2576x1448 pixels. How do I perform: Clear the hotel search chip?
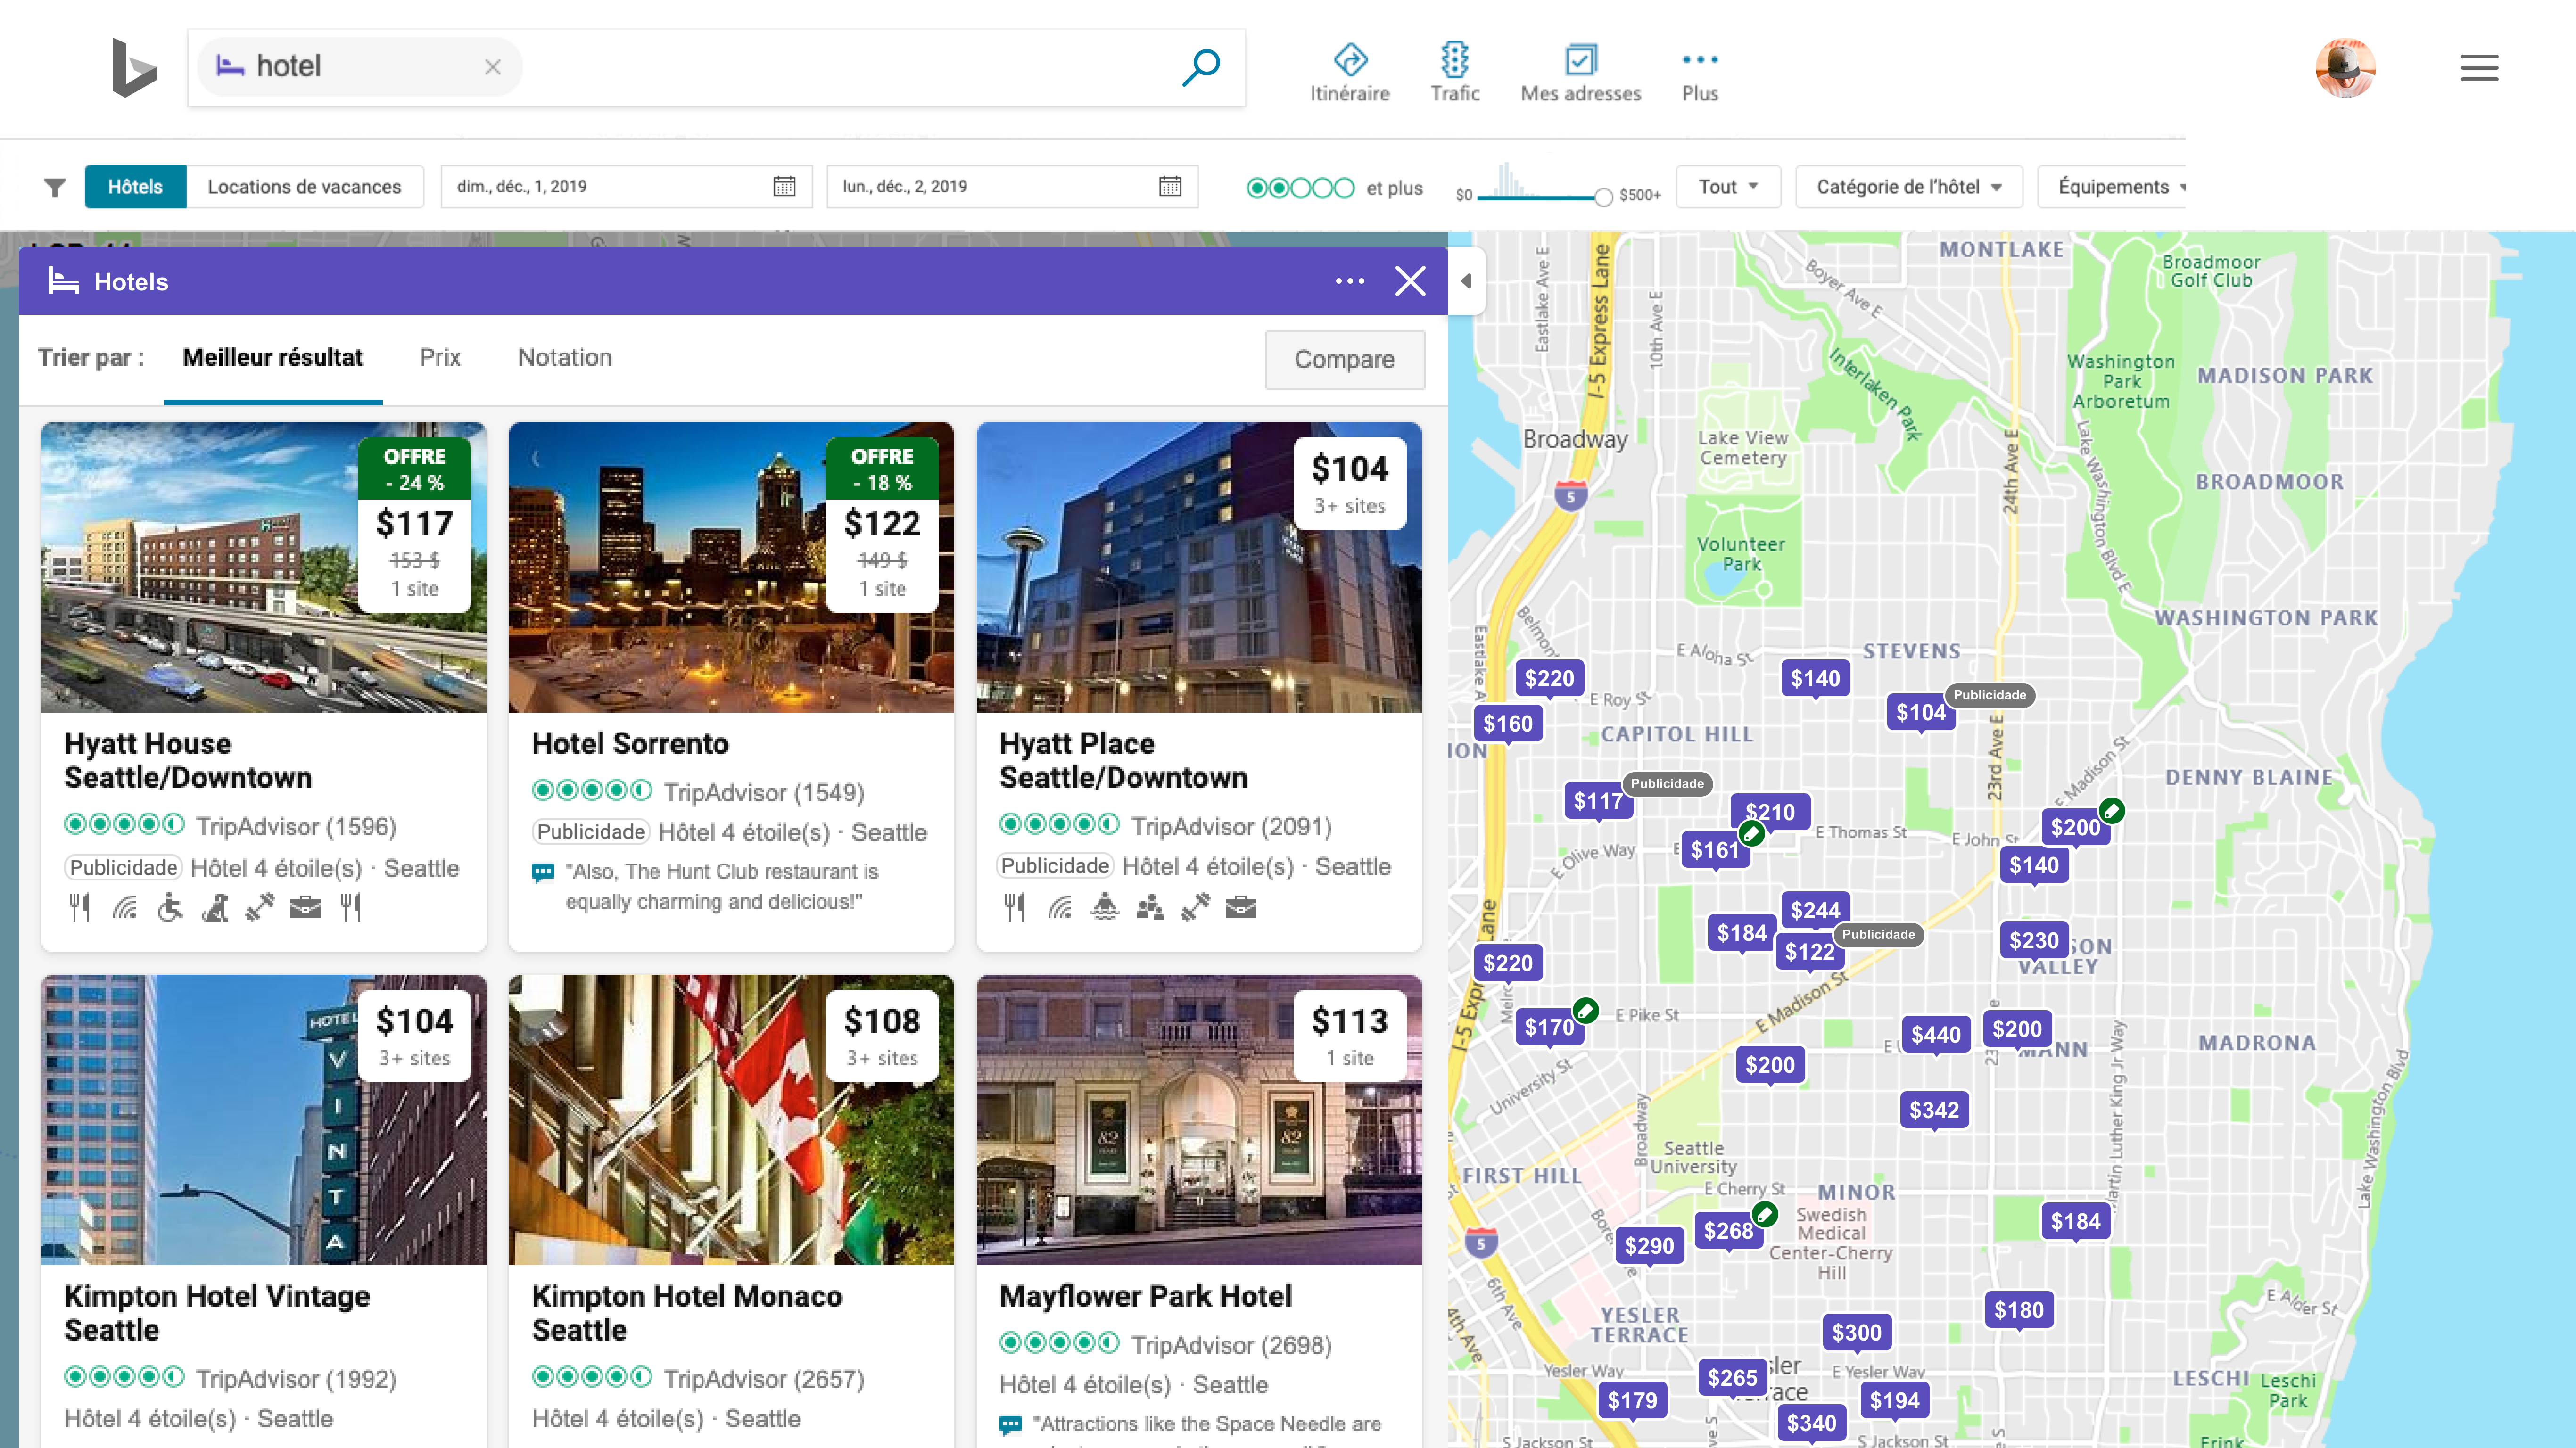(492, 67)
